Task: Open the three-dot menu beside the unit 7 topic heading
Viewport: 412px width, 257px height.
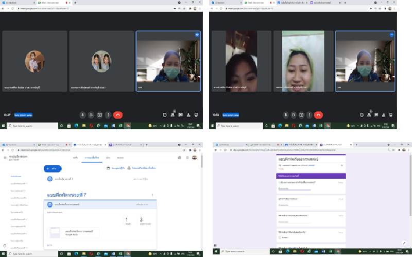Action: pyautogui.click(x=152, y=195)
